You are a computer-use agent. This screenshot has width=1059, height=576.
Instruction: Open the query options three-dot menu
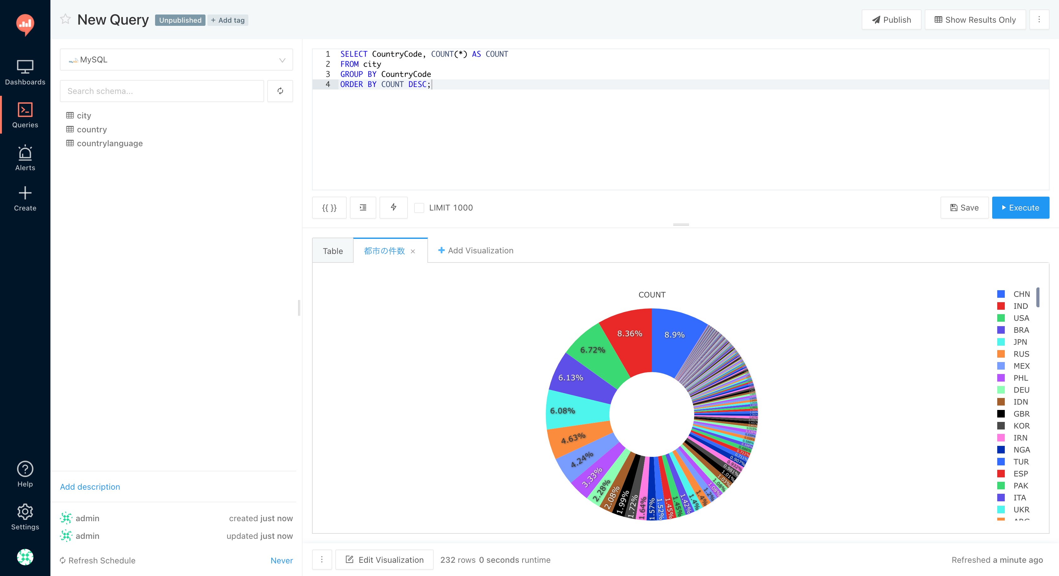(x=1039, y=20)
